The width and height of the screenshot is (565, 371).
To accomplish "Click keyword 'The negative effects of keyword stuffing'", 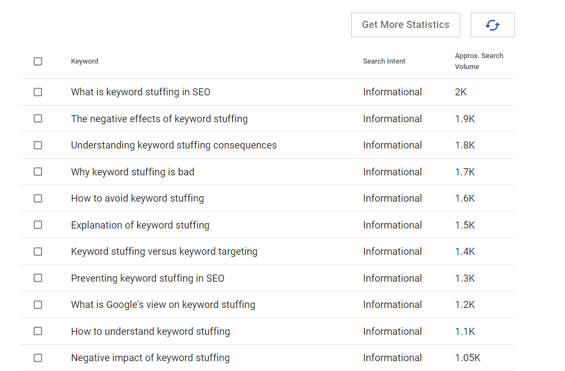I will pos(159,119).
